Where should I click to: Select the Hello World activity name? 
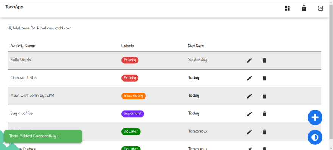(21, 60)
